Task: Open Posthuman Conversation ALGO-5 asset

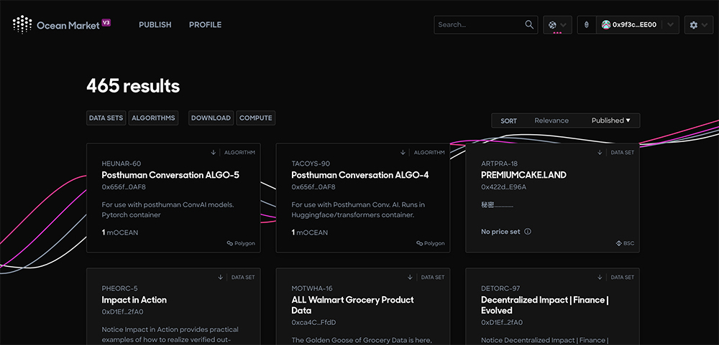Action: 170,175
